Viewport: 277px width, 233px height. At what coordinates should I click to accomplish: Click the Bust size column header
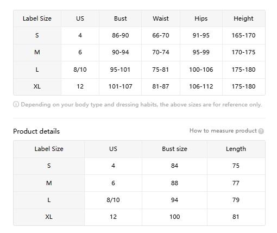click(174, 149)
